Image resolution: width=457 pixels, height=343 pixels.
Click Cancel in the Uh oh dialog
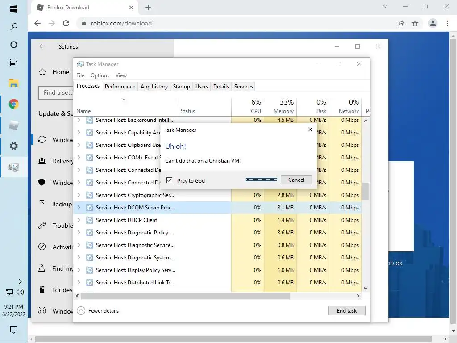[296, 180]
